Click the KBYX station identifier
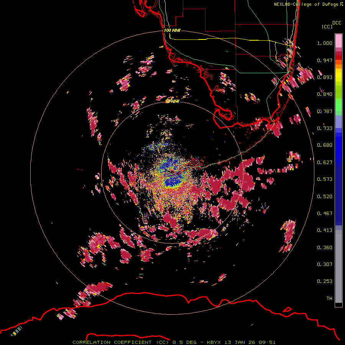The width and height of the screenshot is (345, 345). (x=214, y=342)
